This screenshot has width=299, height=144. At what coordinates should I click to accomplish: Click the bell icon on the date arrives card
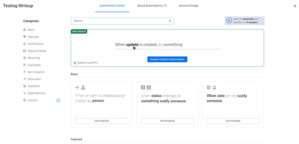tap(214, 87)
